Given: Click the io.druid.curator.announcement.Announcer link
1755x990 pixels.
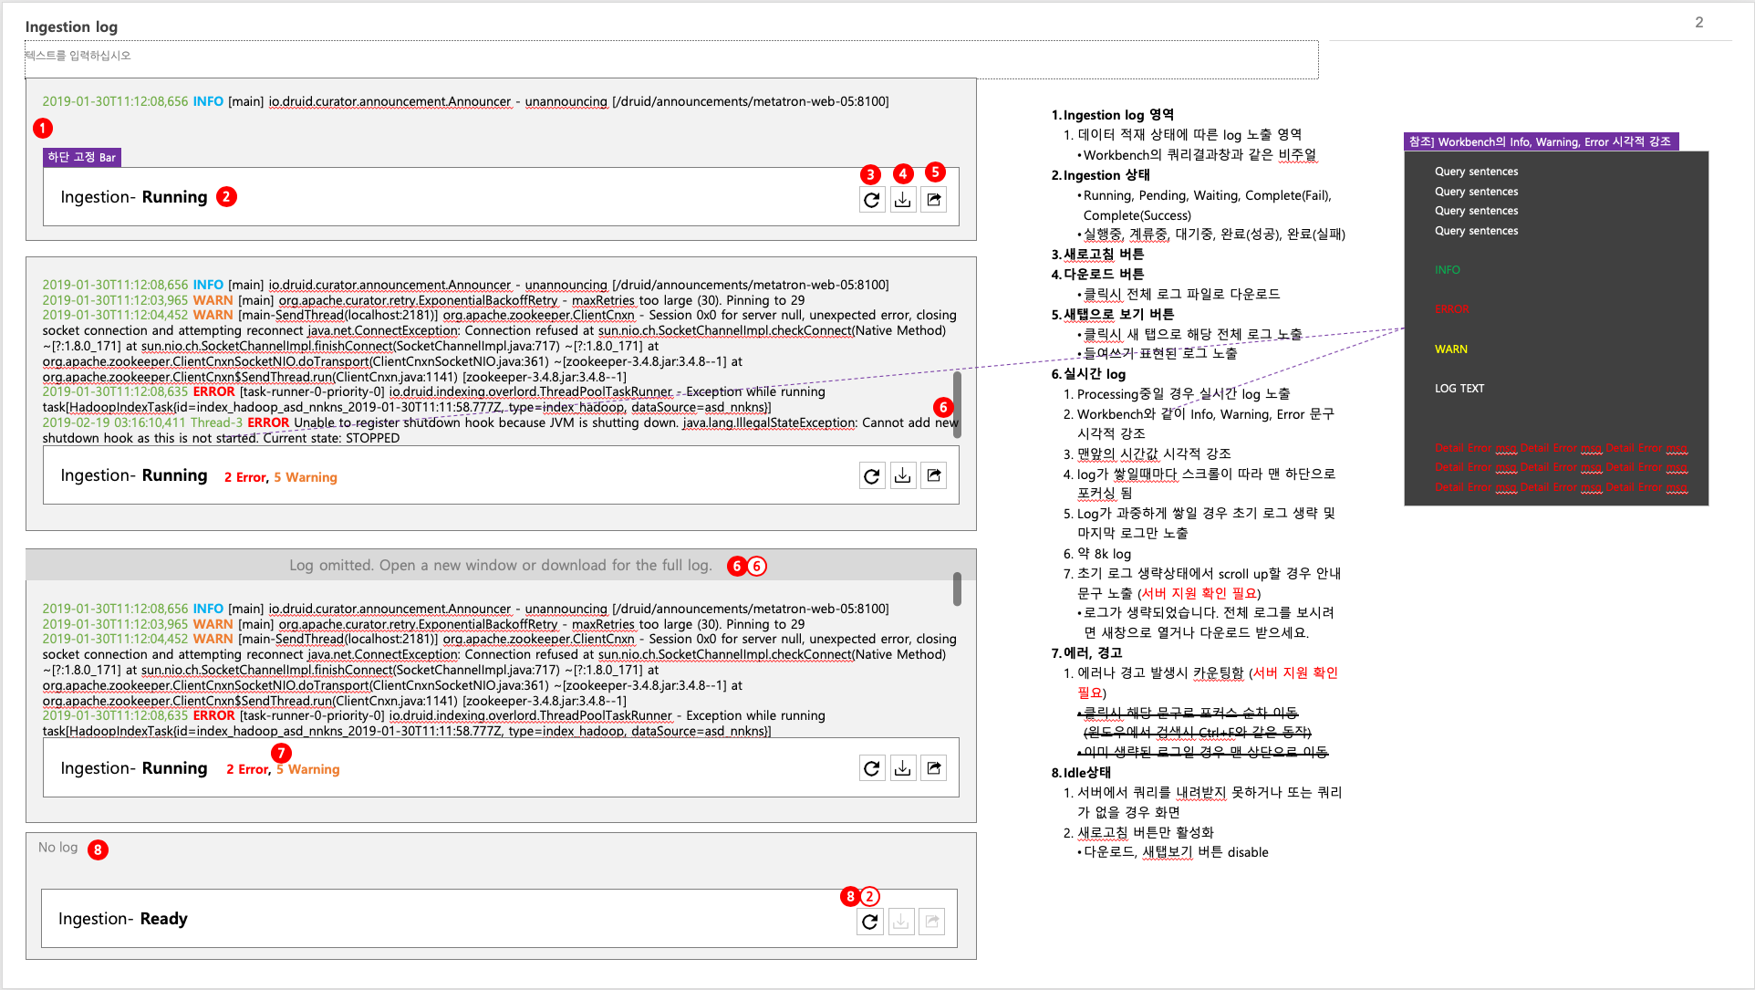Looking at the screenshot, I should tap(387, 100).
